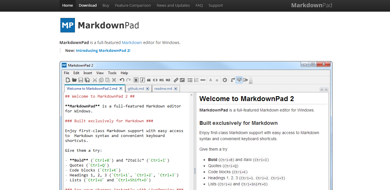The height and width of the screenshot is (190, 390).
Task: Click the MarkdownPad 2 title bar app icon
Action: [x=64, y=65]
